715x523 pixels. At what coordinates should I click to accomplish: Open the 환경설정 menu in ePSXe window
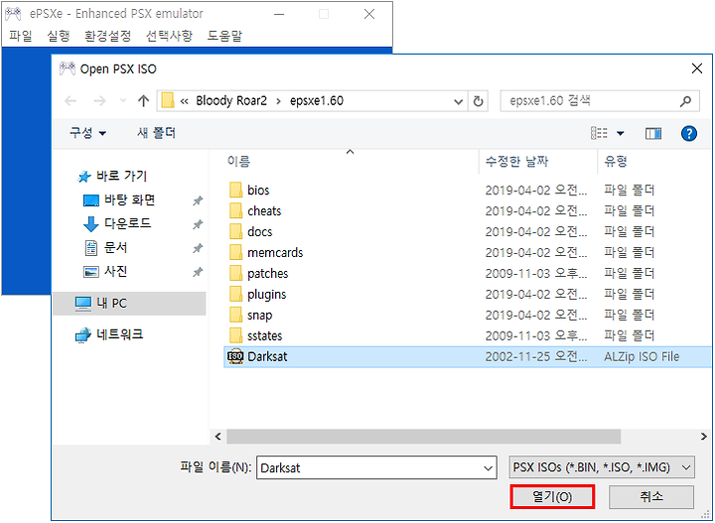[107, 36]
